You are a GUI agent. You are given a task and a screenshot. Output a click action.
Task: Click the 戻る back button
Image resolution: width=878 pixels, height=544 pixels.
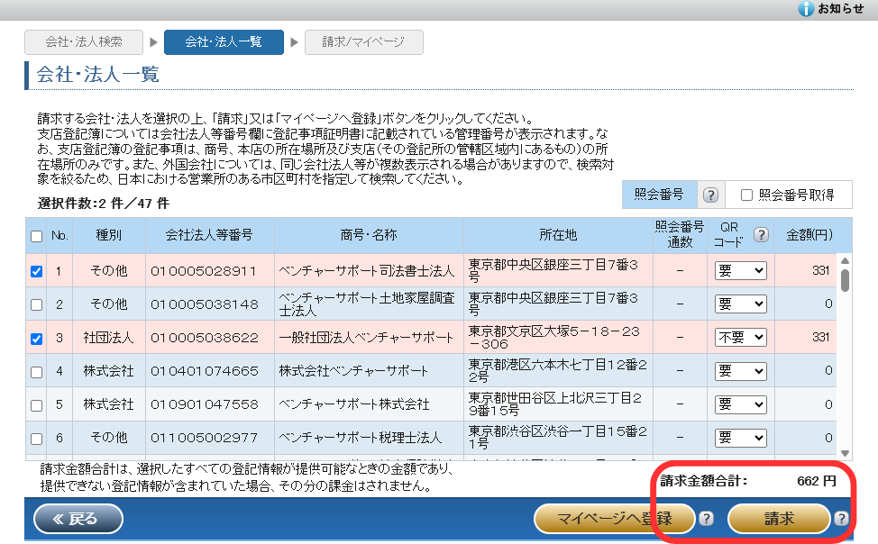pos(78,518)
